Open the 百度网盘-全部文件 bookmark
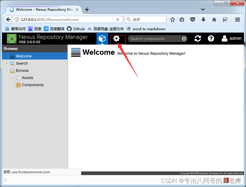246x187 pixels. pos(106,29)
